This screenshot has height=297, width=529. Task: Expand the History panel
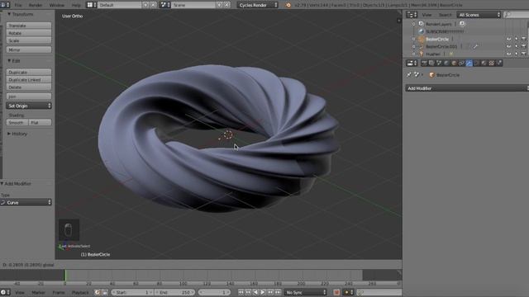9,134
